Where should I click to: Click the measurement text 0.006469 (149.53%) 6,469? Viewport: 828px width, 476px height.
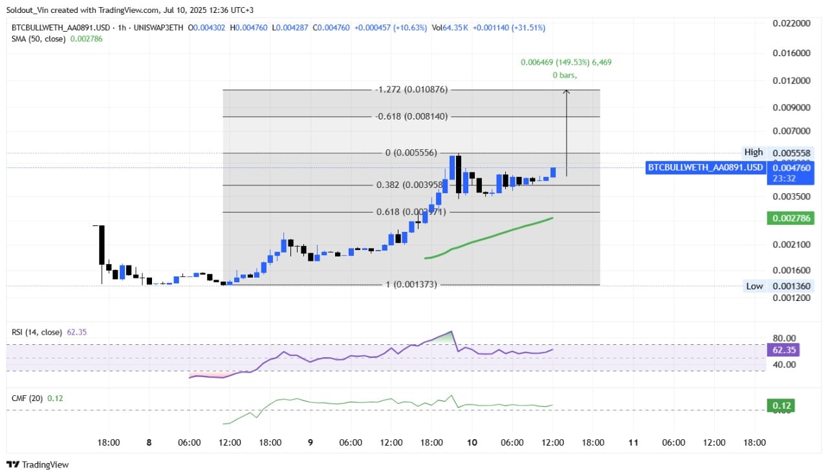click(566, 63)
